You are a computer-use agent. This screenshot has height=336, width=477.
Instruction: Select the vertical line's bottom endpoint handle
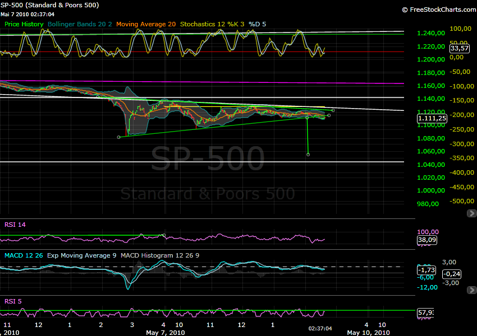(308, 155)
